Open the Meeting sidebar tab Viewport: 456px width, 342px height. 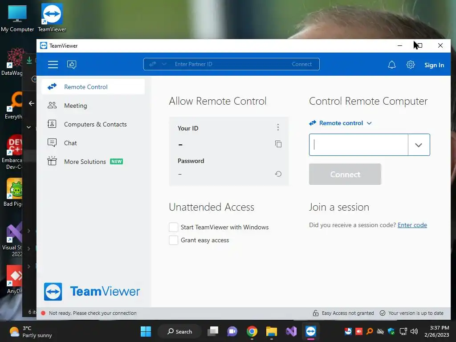pos(93,106)
